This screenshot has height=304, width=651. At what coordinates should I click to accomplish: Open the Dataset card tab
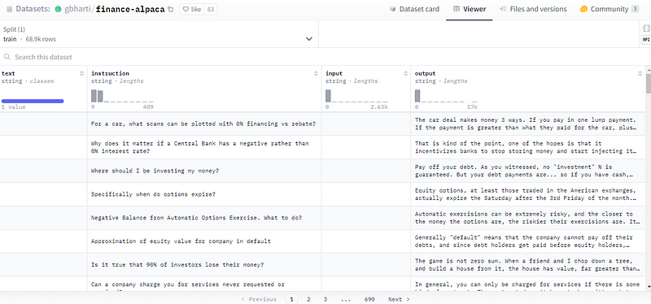coord(414,9)
